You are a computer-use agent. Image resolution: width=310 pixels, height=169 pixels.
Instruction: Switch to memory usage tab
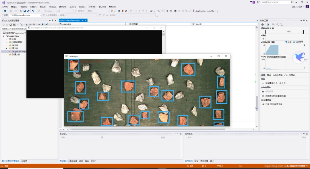pyautogui.click(x=278, y=75)
